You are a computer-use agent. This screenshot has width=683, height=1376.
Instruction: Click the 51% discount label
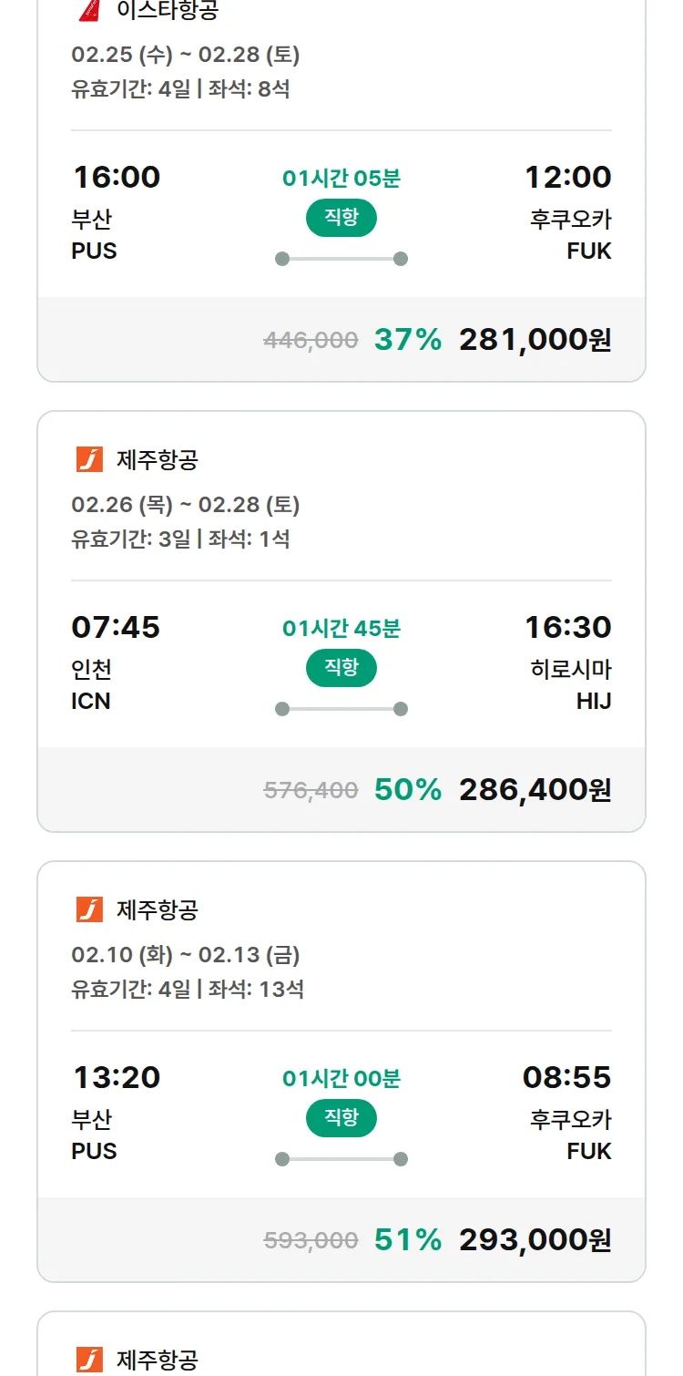(x=407, y=1240)
